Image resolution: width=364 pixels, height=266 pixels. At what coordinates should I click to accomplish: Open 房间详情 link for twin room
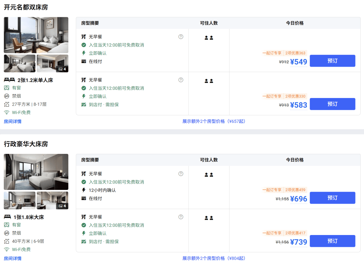tap(12, 121)
